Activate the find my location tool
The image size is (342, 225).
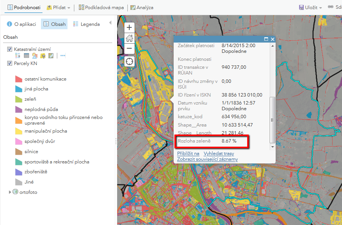(x=129, y=62)
